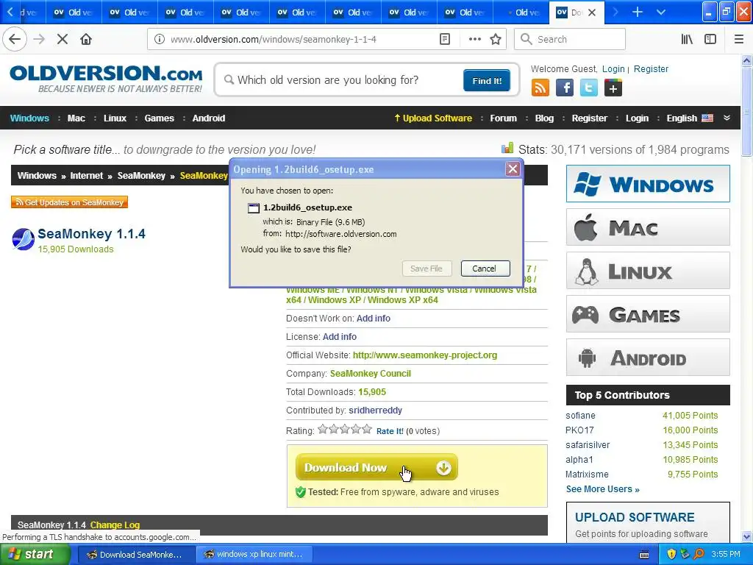
Task: Click the old version search field
Action: pos(341,79)
